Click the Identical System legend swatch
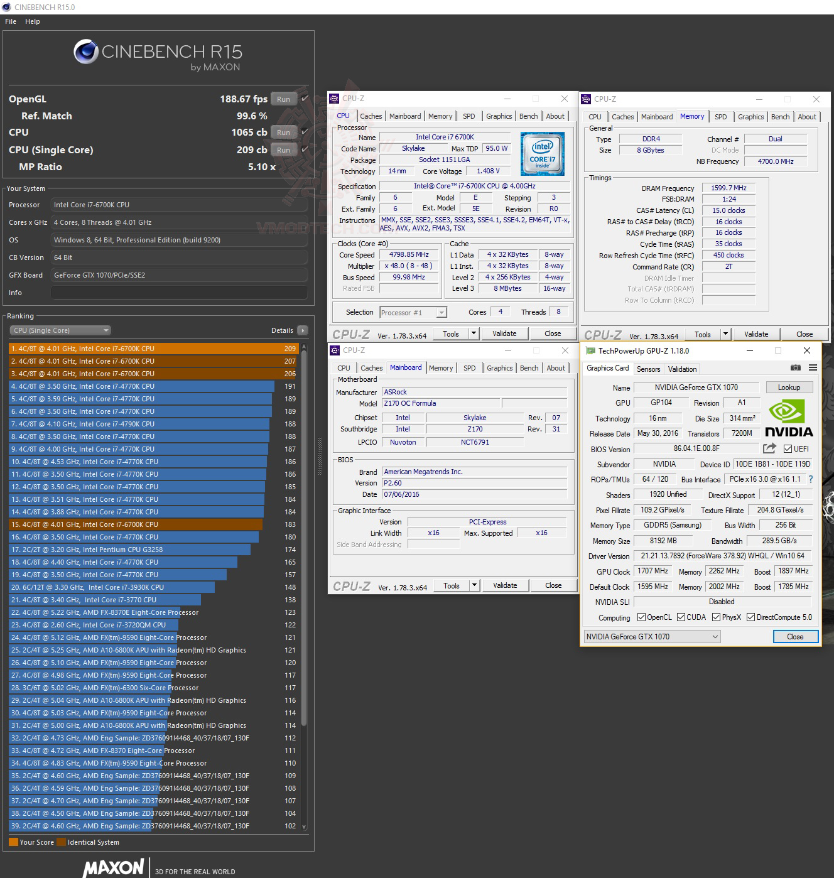 coord(61,842)
